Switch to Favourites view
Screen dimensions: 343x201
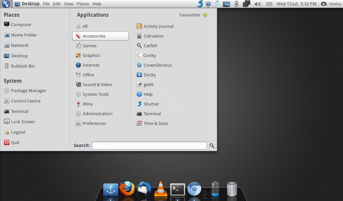[x=193, y=15]
